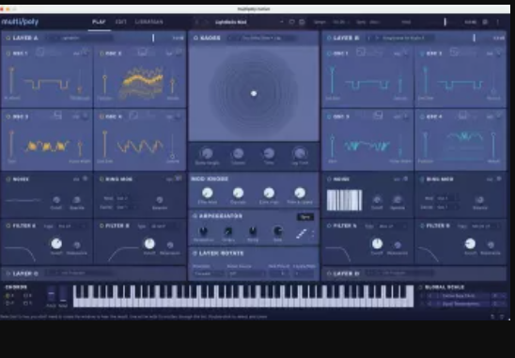The width and height of the screenshot is (515, 358).
Task: Open the oscillator type icon for Layer B OSC 4
Action: click(x=462, y=115)
